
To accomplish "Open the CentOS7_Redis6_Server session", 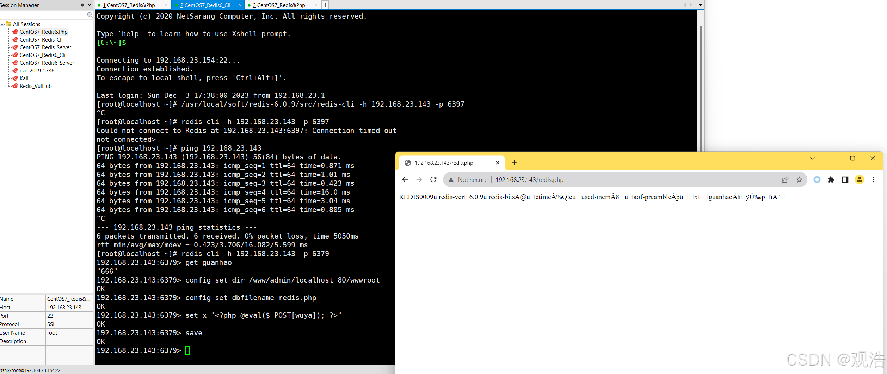I will coord(47,63).
